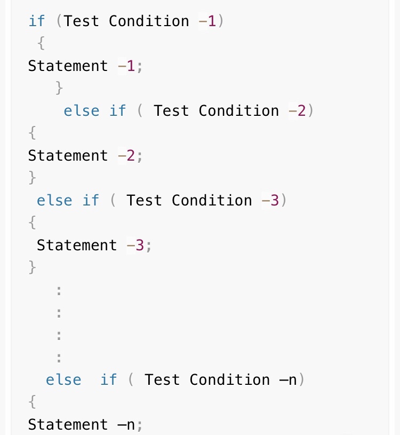400x435 pixels.
Task: Click the opening brace before Statement -n
Action: [32, 402]
